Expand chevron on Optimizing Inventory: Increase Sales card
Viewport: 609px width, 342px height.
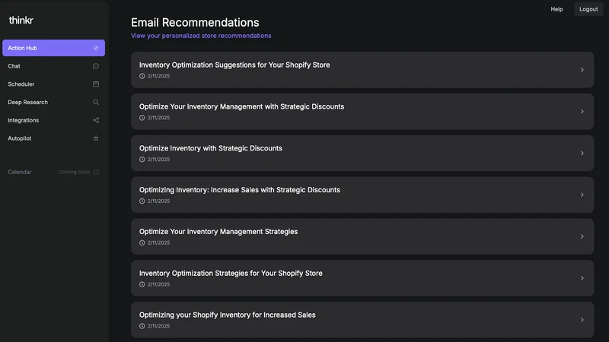[582, 195]
